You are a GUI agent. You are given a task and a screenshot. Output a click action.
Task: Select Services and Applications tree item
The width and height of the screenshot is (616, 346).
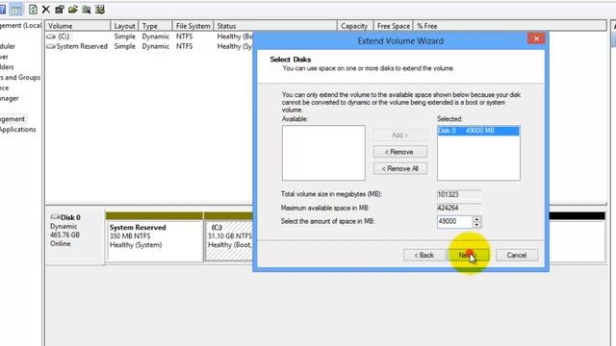(x=17, y=130)
